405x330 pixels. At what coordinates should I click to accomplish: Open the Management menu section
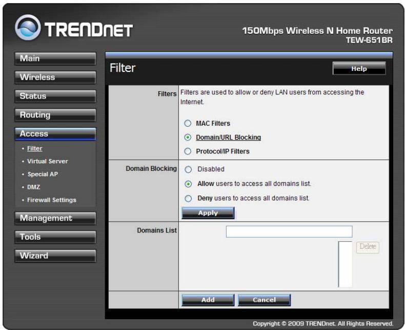pyautogui.click(x=55, y=218)
